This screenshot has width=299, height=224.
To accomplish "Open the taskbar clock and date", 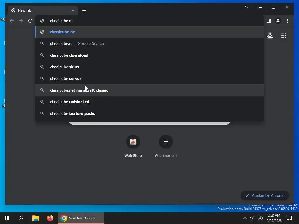I will [x=274, y=218].
